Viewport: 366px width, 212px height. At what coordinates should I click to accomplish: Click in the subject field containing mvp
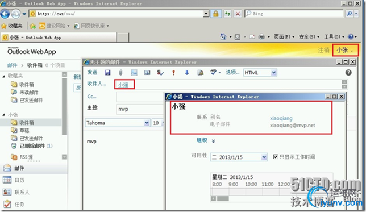pyautogui.click(x=140, y=109)
